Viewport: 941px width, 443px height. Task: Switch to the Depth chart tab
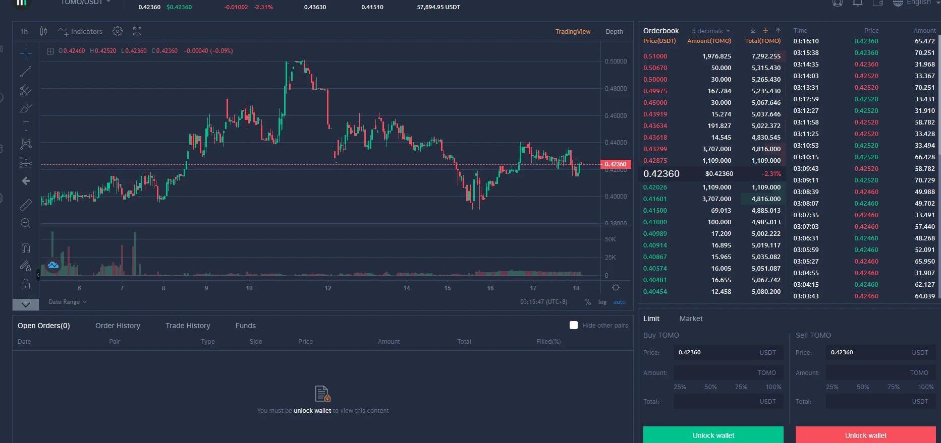(614, 31)
